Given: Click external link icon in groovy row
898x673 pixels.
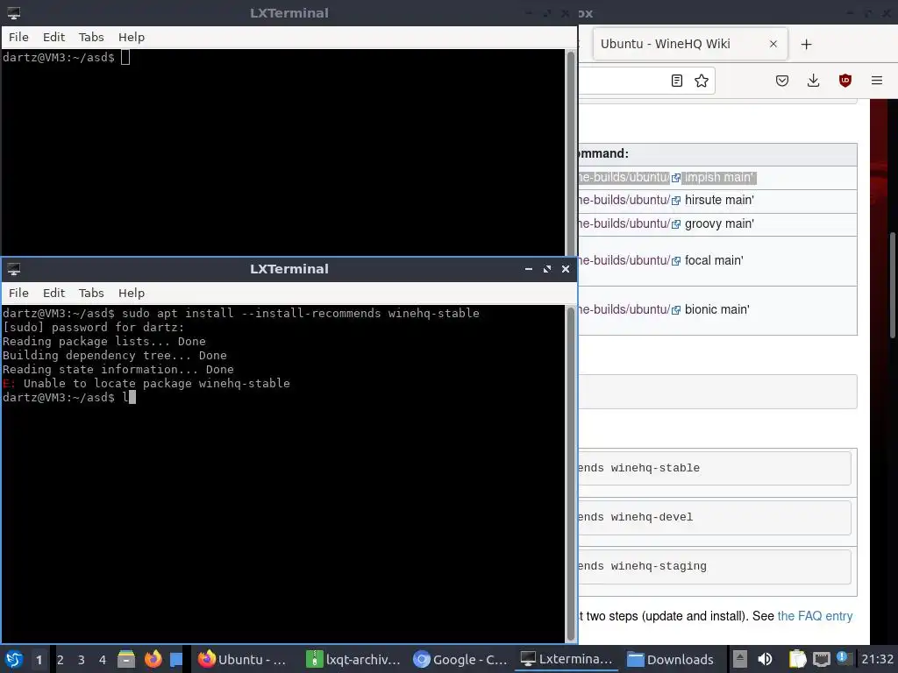Looking at the screenshot, I should [676, 224].
